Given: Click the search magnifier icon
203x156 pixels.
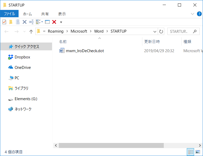Looking at the screenshot, I should click(x=194, y=31).
